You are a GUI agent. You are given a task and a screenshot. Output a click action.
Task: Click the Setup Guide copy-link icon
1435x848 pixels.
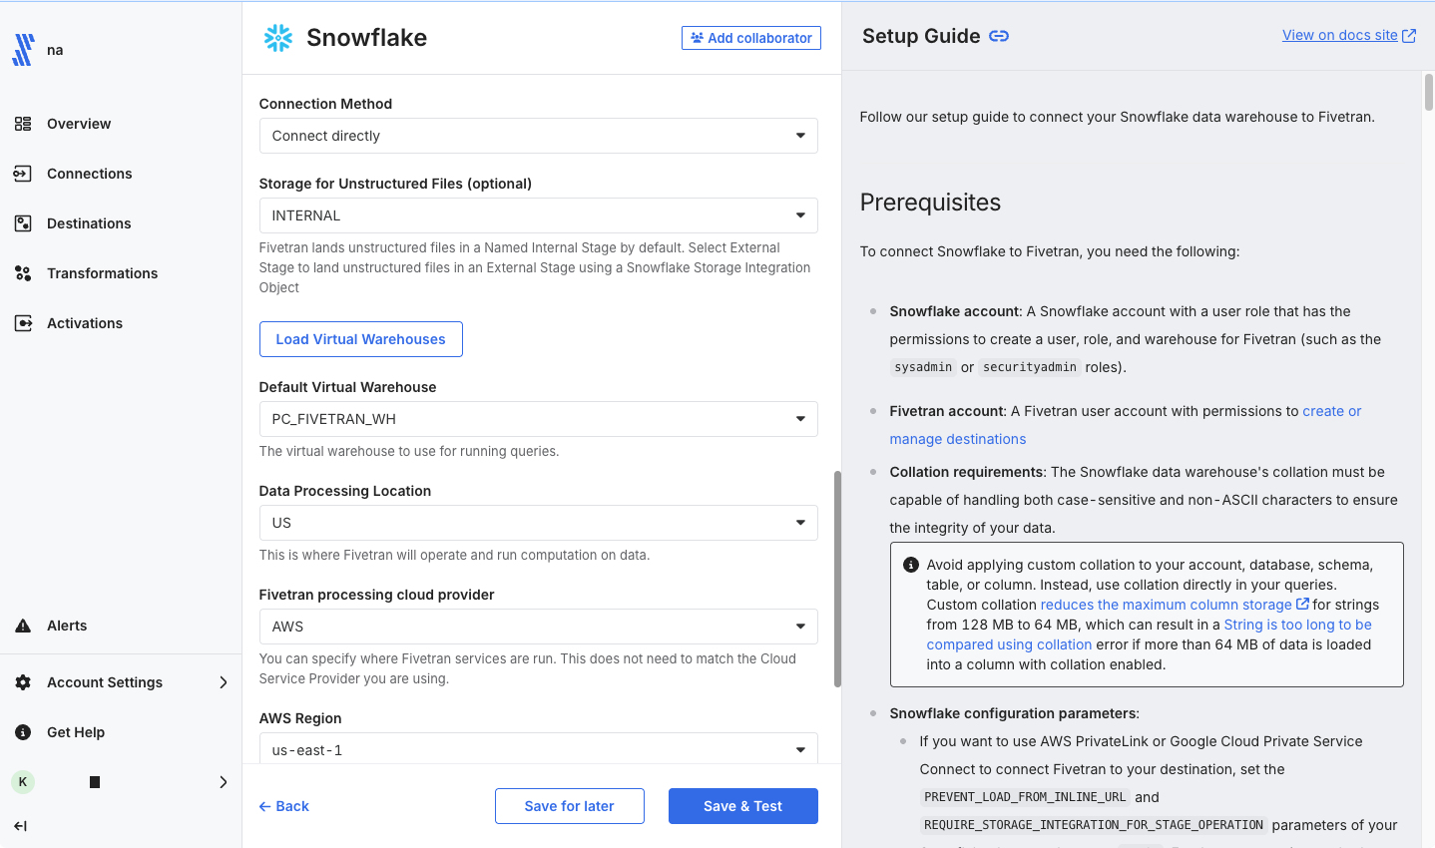[999, 36]
